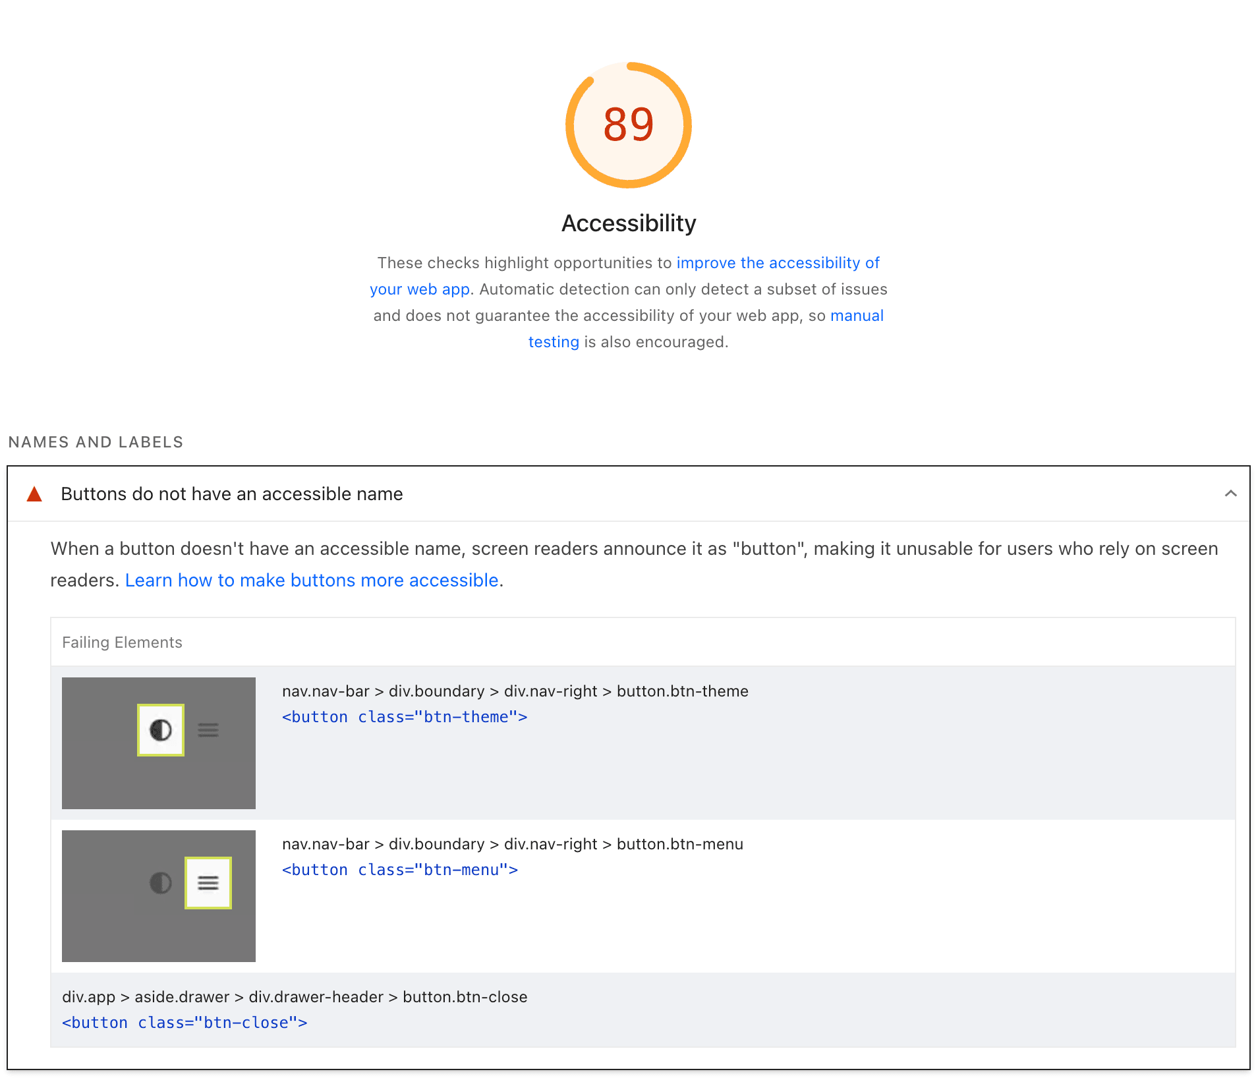Click the btn-theme code snippet
The width and height of the screenshot is (1256, 1082).
pos(405,717)
